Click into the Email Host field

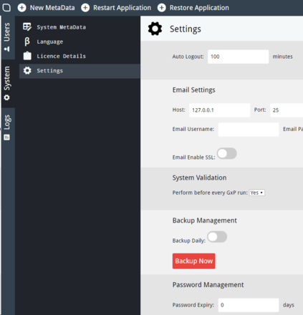click(219, 110)
